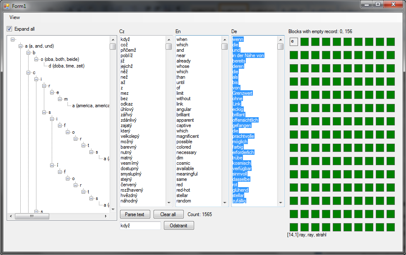Click tree view horizontal scroll right arrow
The image size is (406, 255).
tap(106, 216)
